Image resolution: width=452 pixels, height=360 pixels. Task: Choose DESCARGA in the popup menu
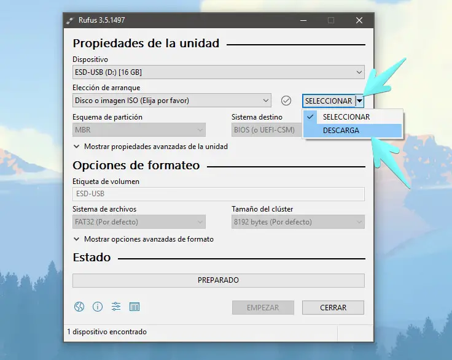tap(353, 131)
